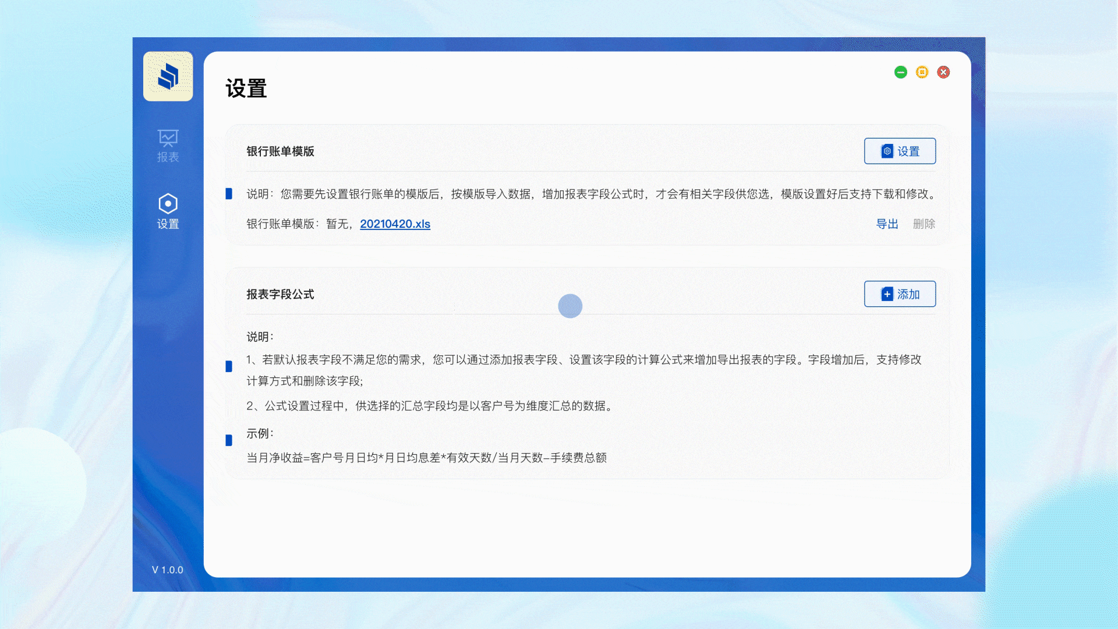Click the green minimize window button
Screen dimensions: 1118x629
tap(901, 72)
